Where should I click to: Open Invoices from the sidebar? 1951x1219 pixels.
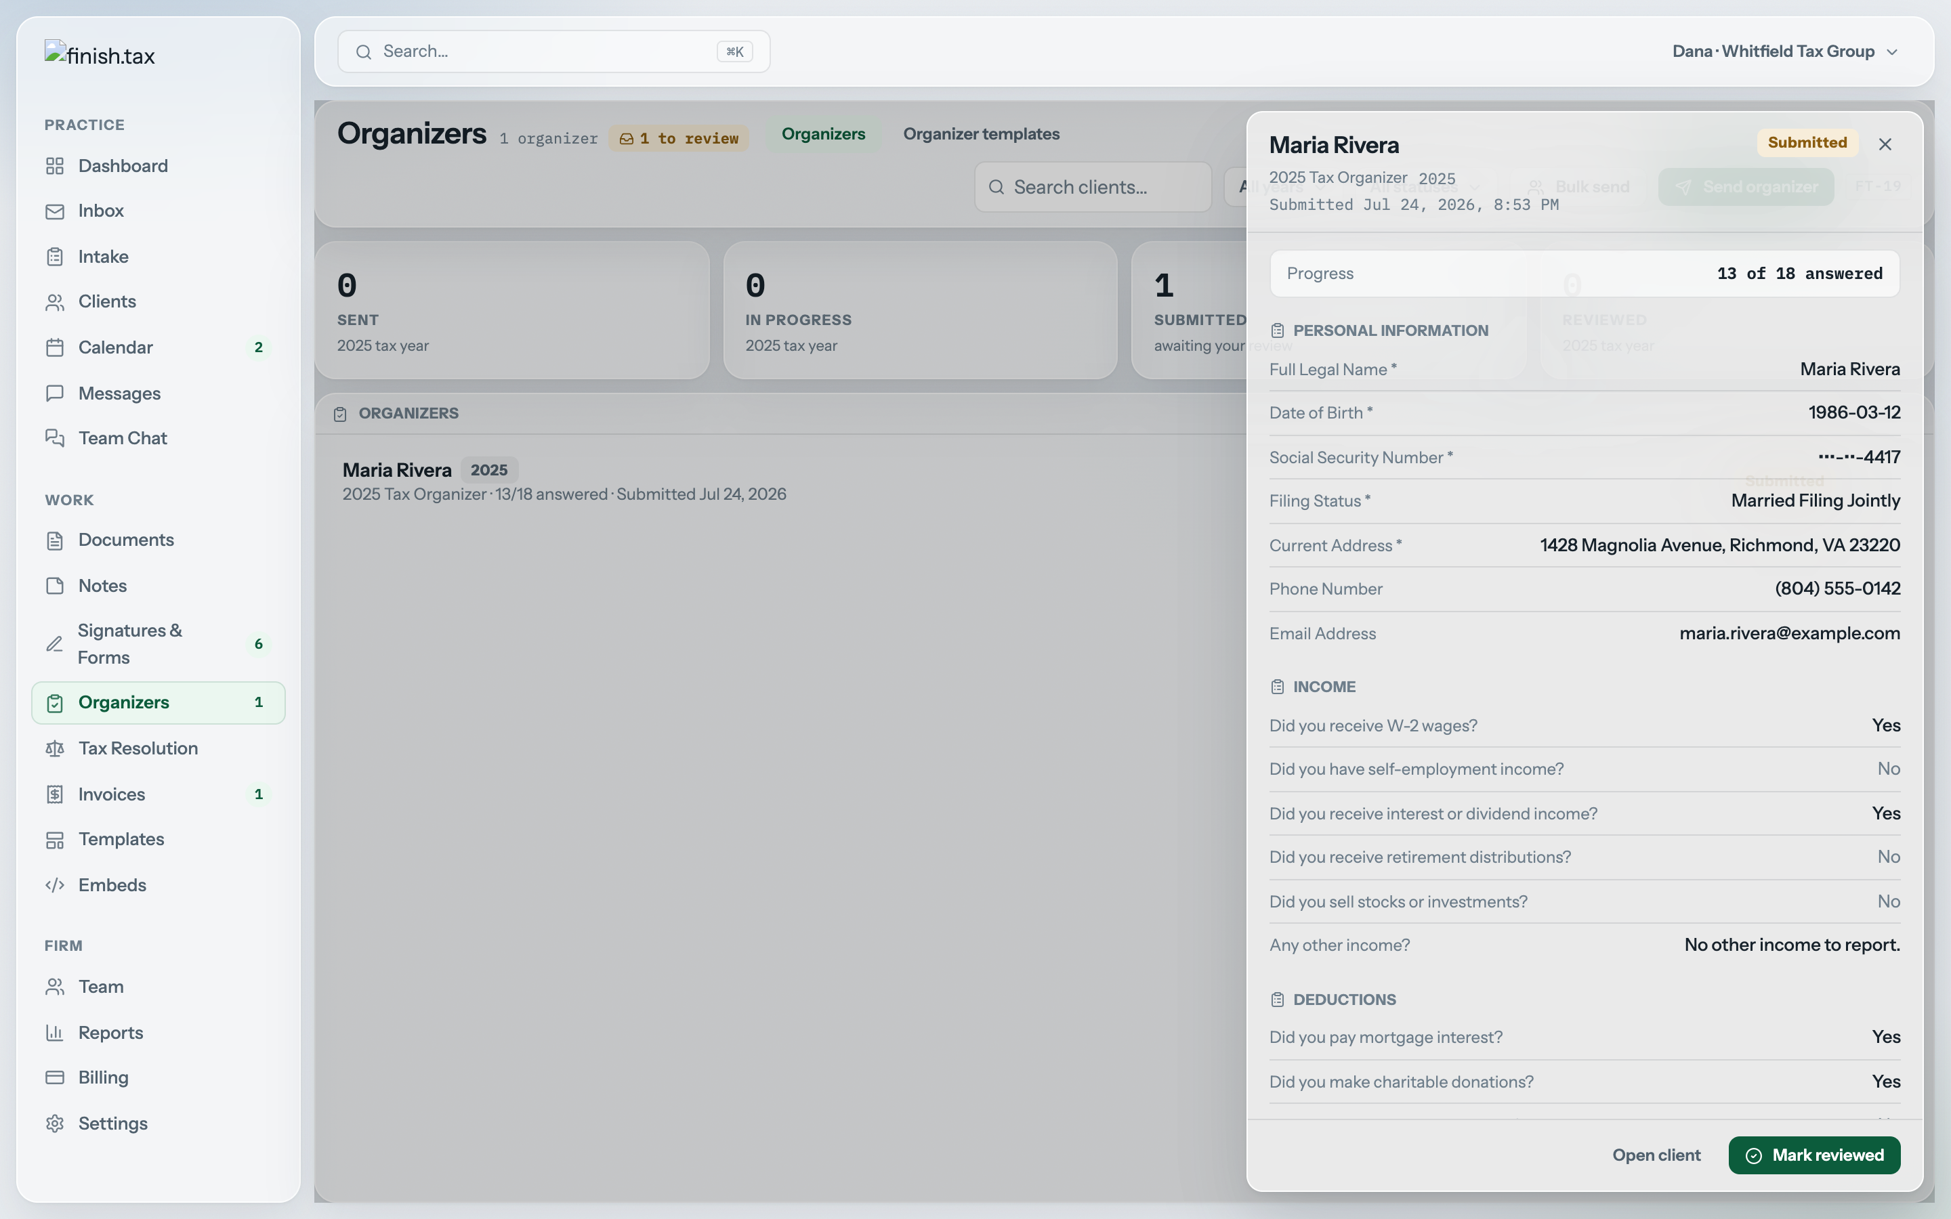point(158,795)
